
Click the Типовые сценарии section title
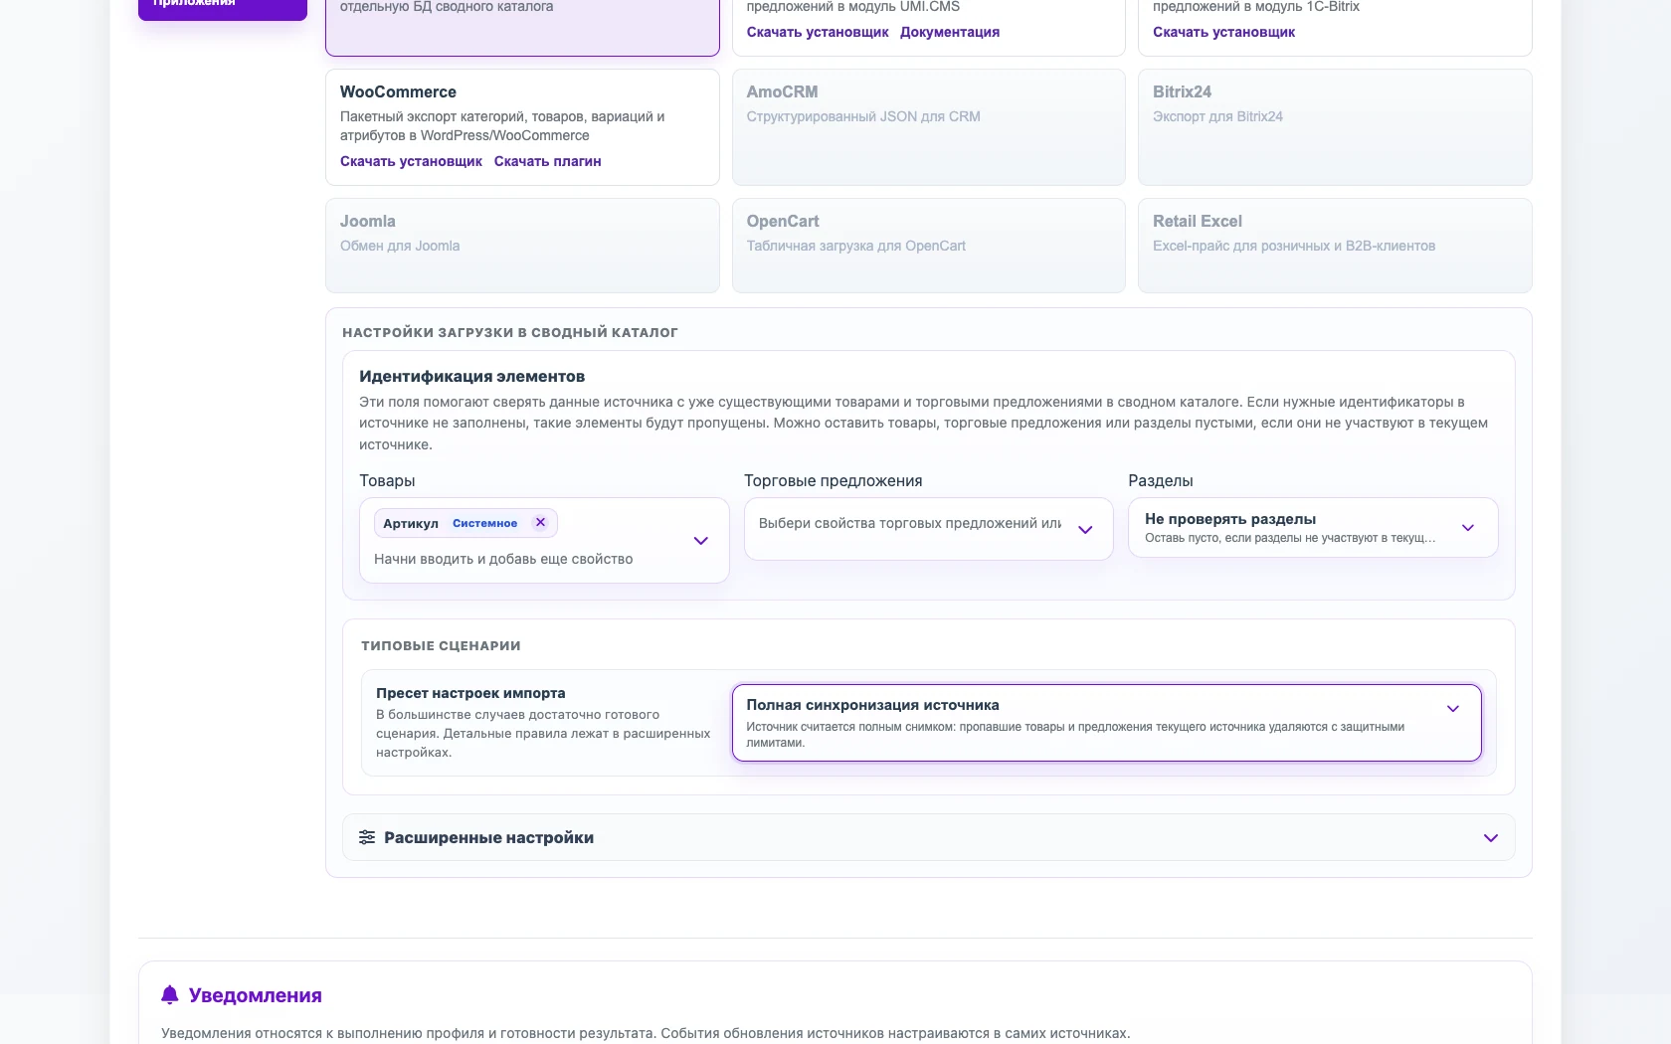click(441, 645)
